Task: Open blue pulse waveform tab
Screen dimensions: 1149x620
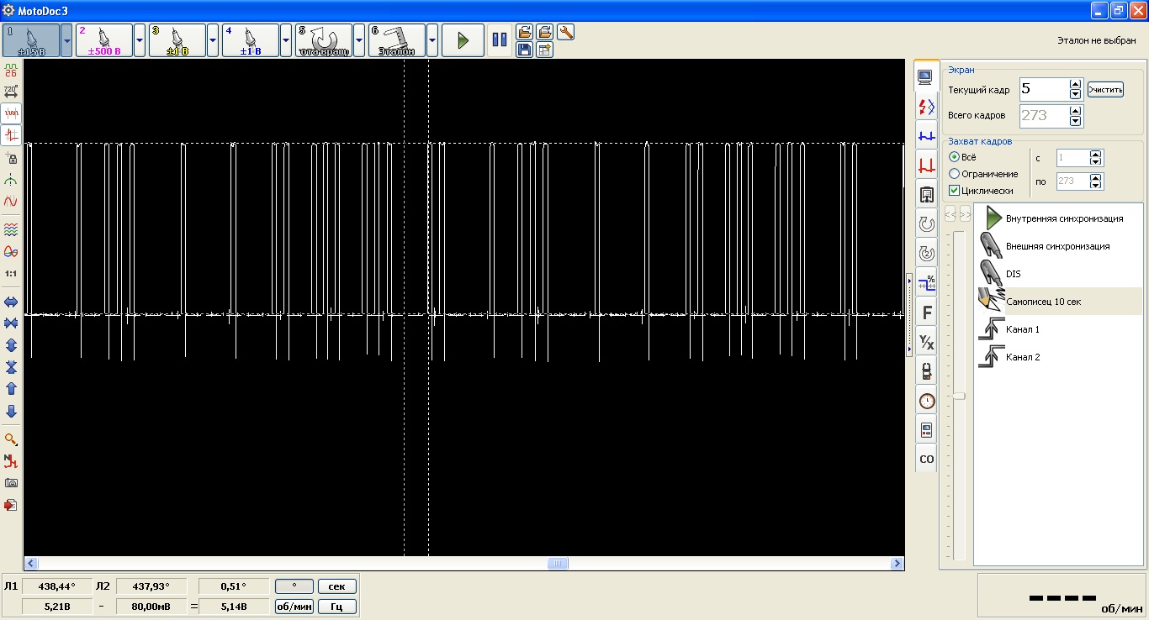Action: (926, 135)
